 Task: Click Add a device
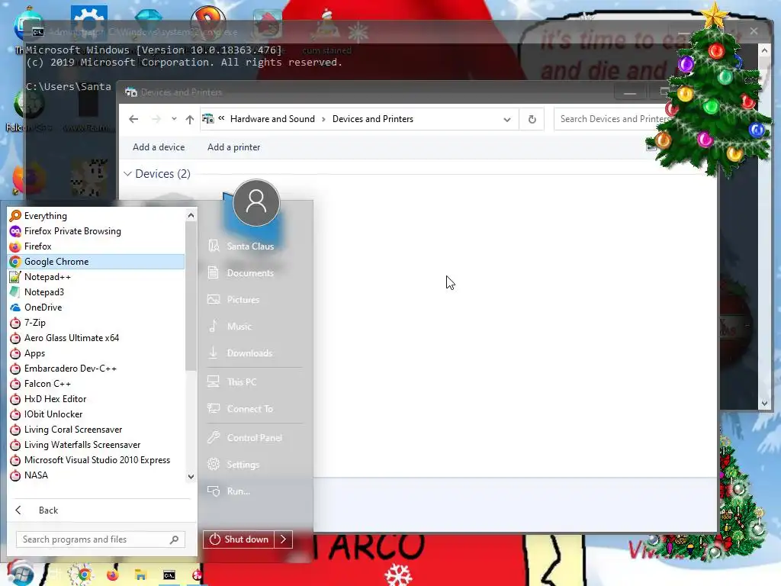[x=159, y=147]
